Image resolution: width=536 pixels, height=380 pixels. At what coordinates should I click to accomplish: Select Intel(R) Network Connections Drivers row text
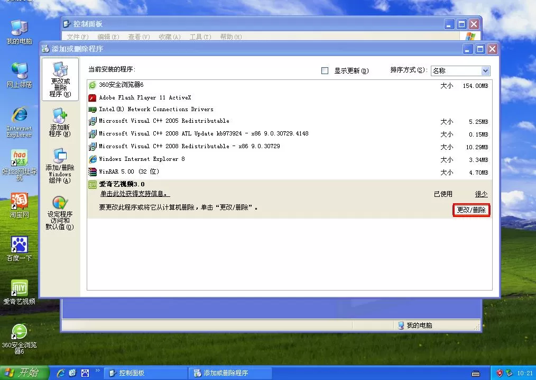point(156,109)
